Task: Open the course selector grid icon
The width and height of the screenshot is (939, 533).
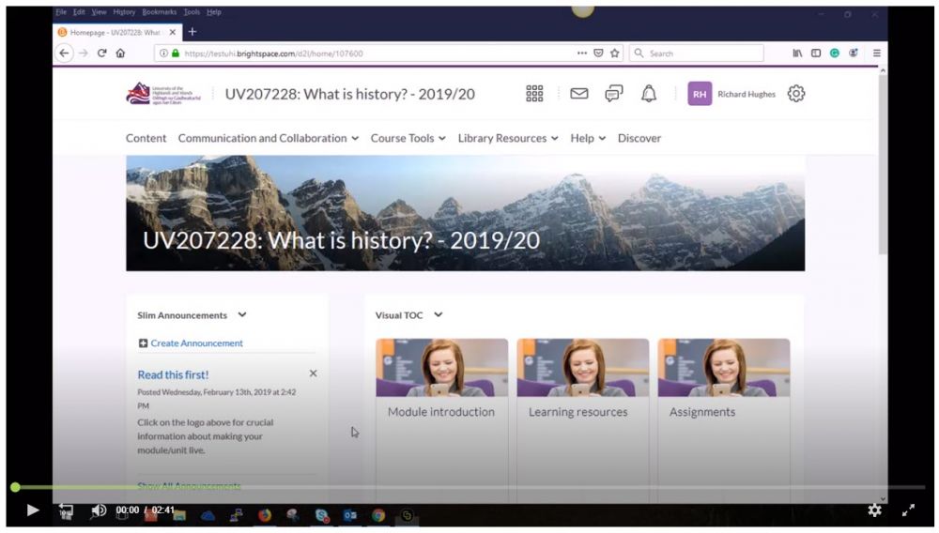Action: point(534,93)
